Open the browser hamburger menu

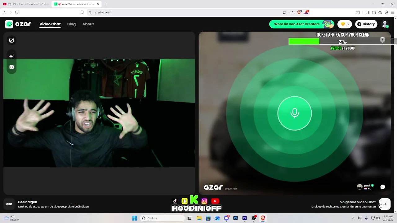tap(392, 12)
